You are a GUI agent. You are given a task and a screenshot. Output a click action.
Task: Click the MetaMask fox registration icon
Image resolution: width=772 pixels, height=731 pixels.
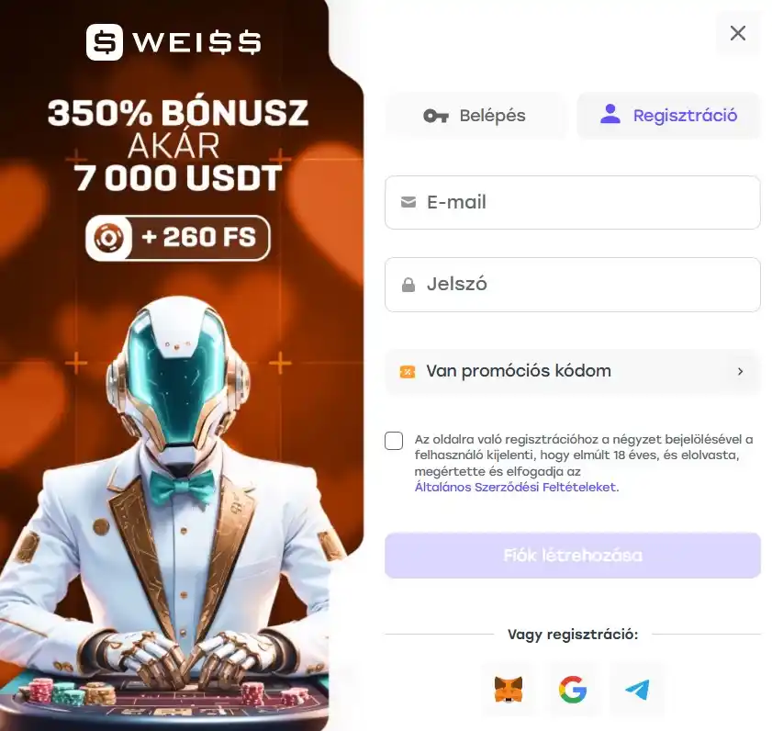(x=509, y=689)
